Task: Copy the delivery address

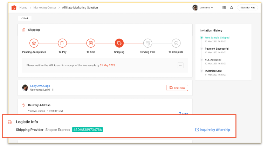Action: [183, 113]
